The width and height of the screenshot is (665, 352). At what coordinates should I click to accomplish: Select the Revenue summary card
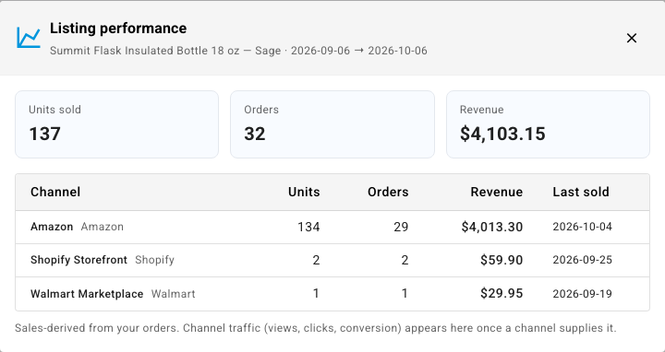click(x=548, y=124)
